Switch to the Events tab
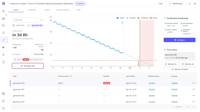Screen dimensions: 200x112 (x=47, y=10)
